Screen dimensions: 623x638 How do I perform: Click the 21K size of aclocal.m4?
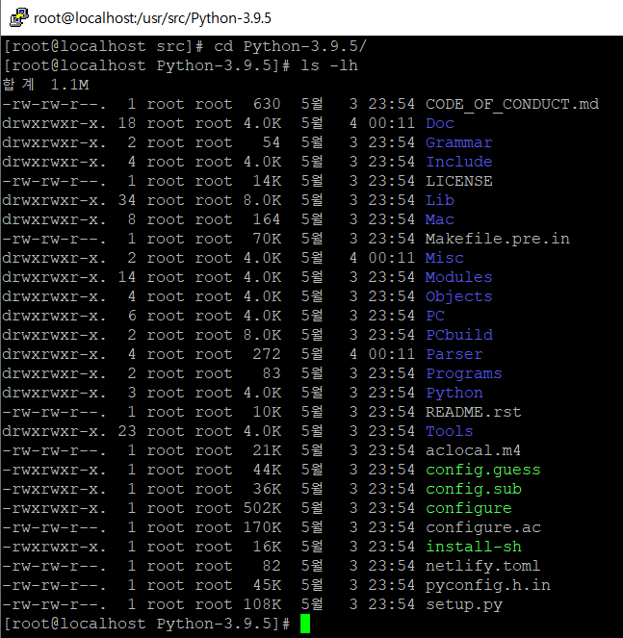[267, 450]
